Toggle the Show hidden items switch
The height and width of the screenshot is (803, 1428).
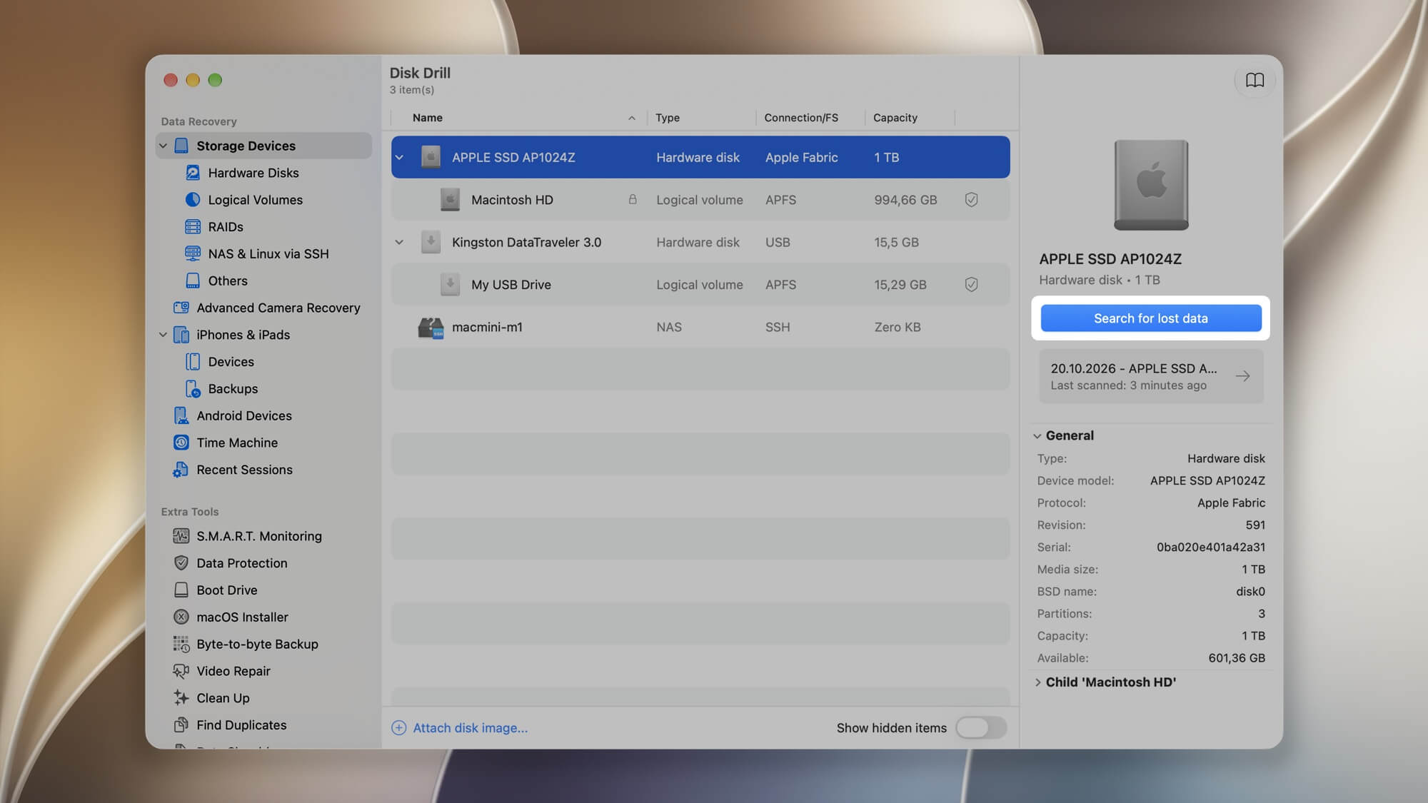coord(982,727)
